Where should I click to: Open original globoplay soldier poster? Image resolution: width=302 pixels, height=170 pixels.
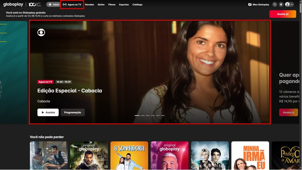click(x=89, y=156)
